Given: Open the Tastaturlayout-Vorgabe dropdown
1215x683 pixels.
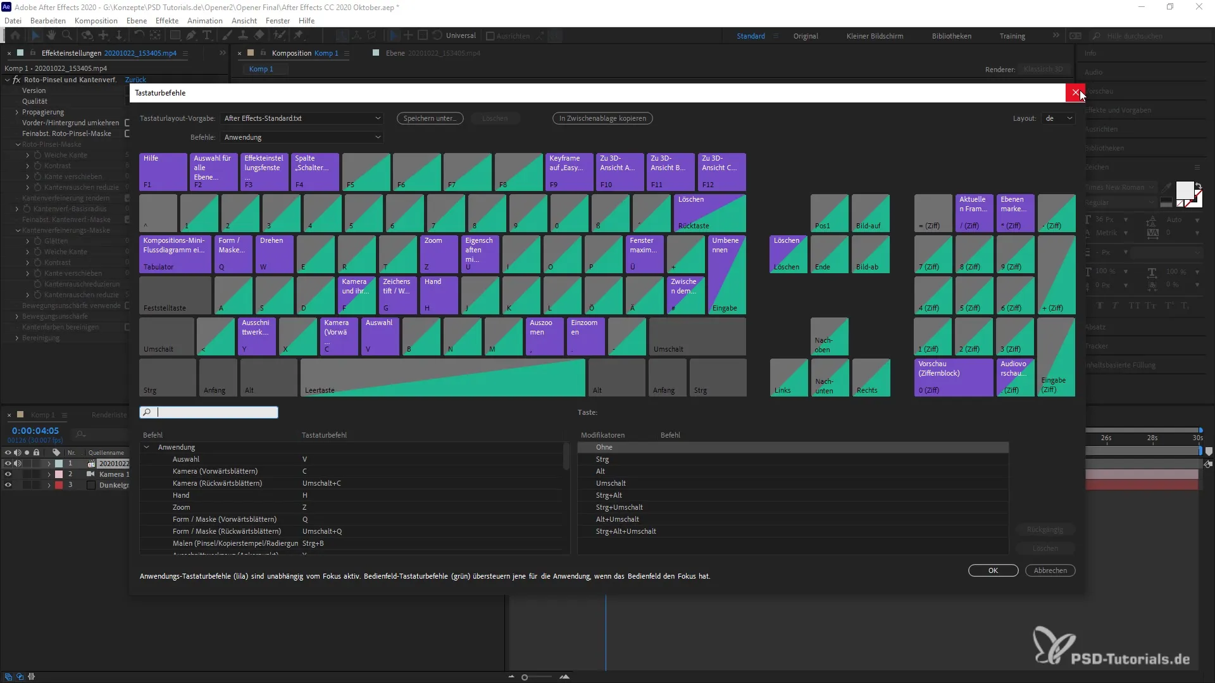Looking at the screenshot, I should pos(302,118).
